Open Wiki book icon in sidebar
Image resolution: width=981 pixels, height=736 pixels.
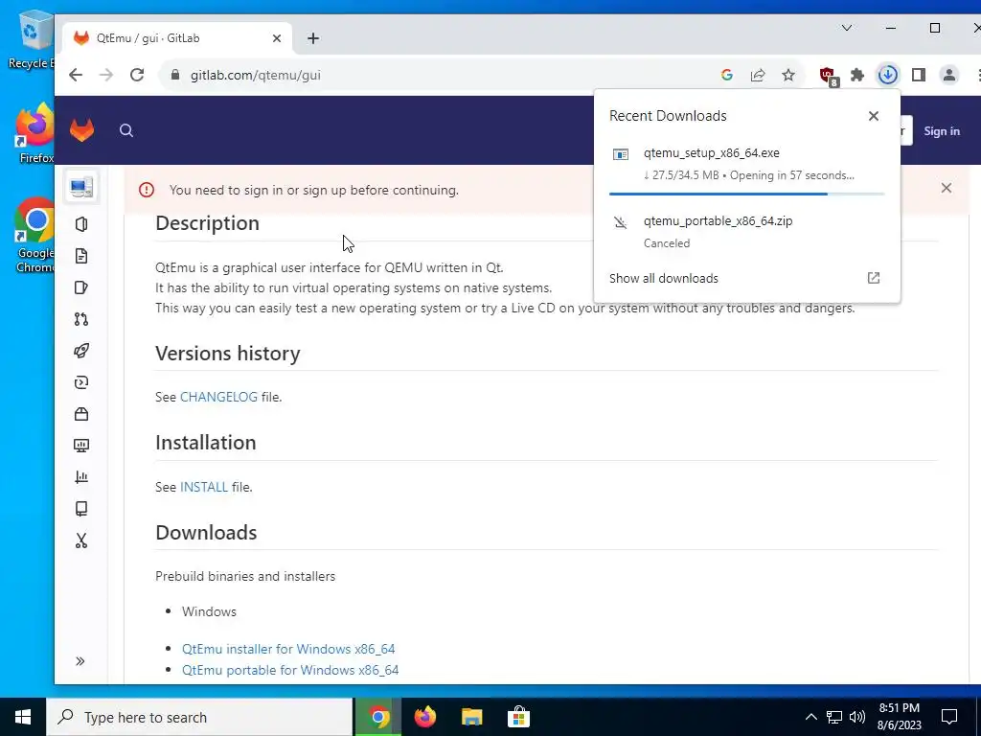click(81, 509)
